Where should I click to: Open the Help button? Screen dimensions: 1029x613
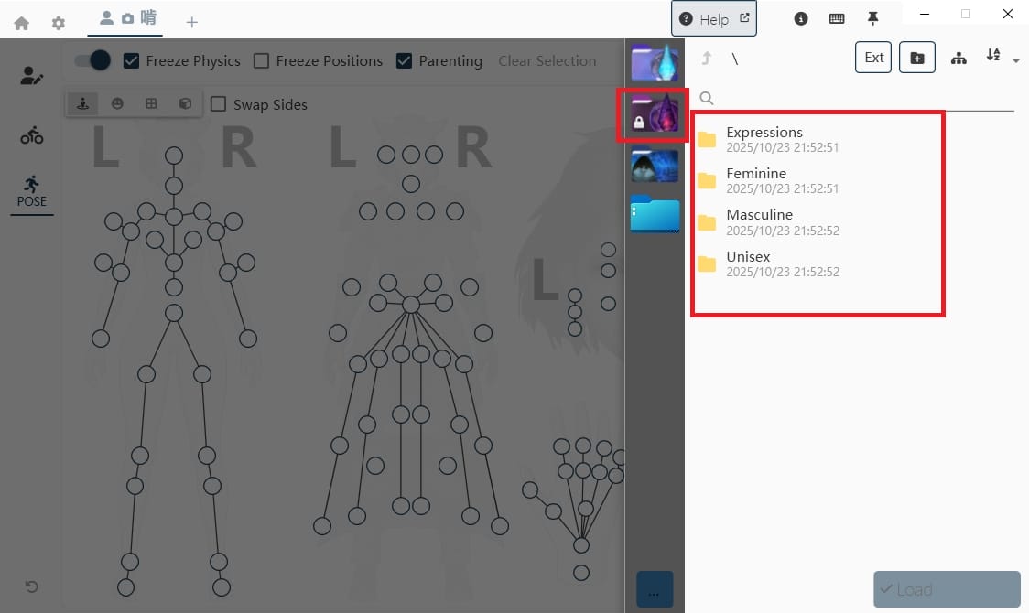click(x=713, y=19)
